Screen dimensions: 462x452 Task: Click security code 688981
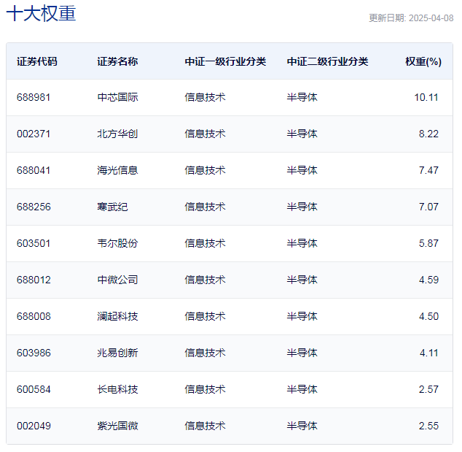[x=34, y=97]
